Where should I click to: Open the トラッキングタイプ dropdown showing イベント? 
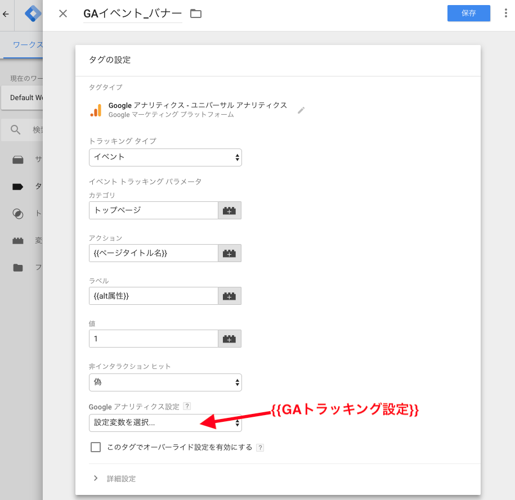[165, 157]
